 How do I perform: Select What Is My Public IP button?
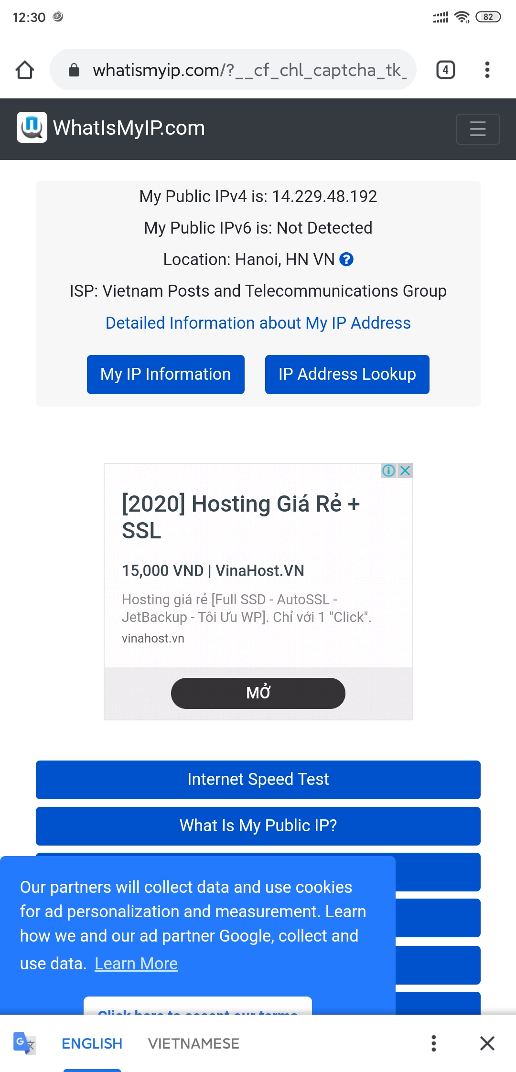tap(258, 825)
